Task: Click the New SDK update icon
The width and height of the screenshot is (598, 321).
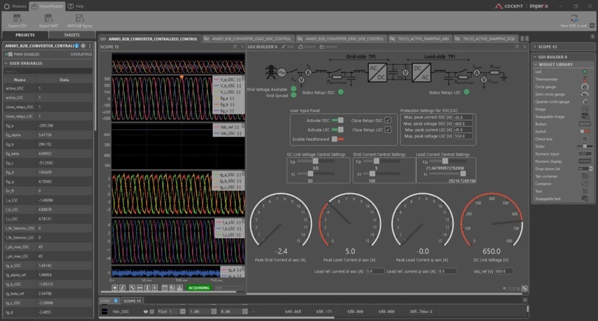Action: click(x=574, y=19)
